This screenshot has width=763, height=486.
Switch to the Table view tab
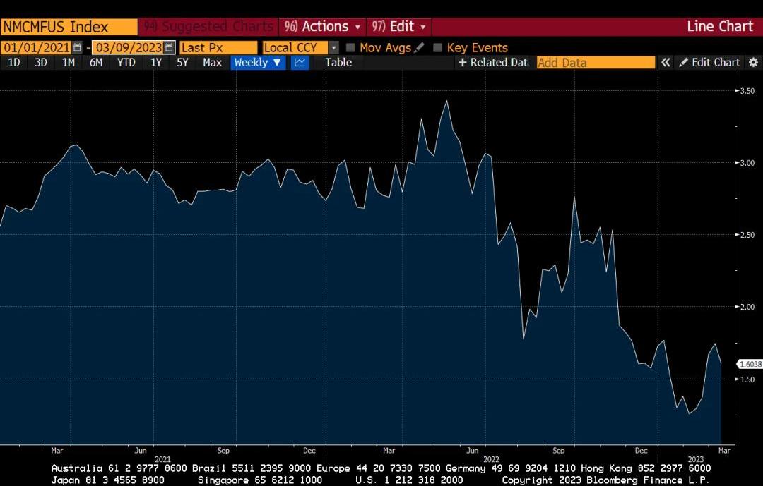pyautogui.click(x=338, y=62)
